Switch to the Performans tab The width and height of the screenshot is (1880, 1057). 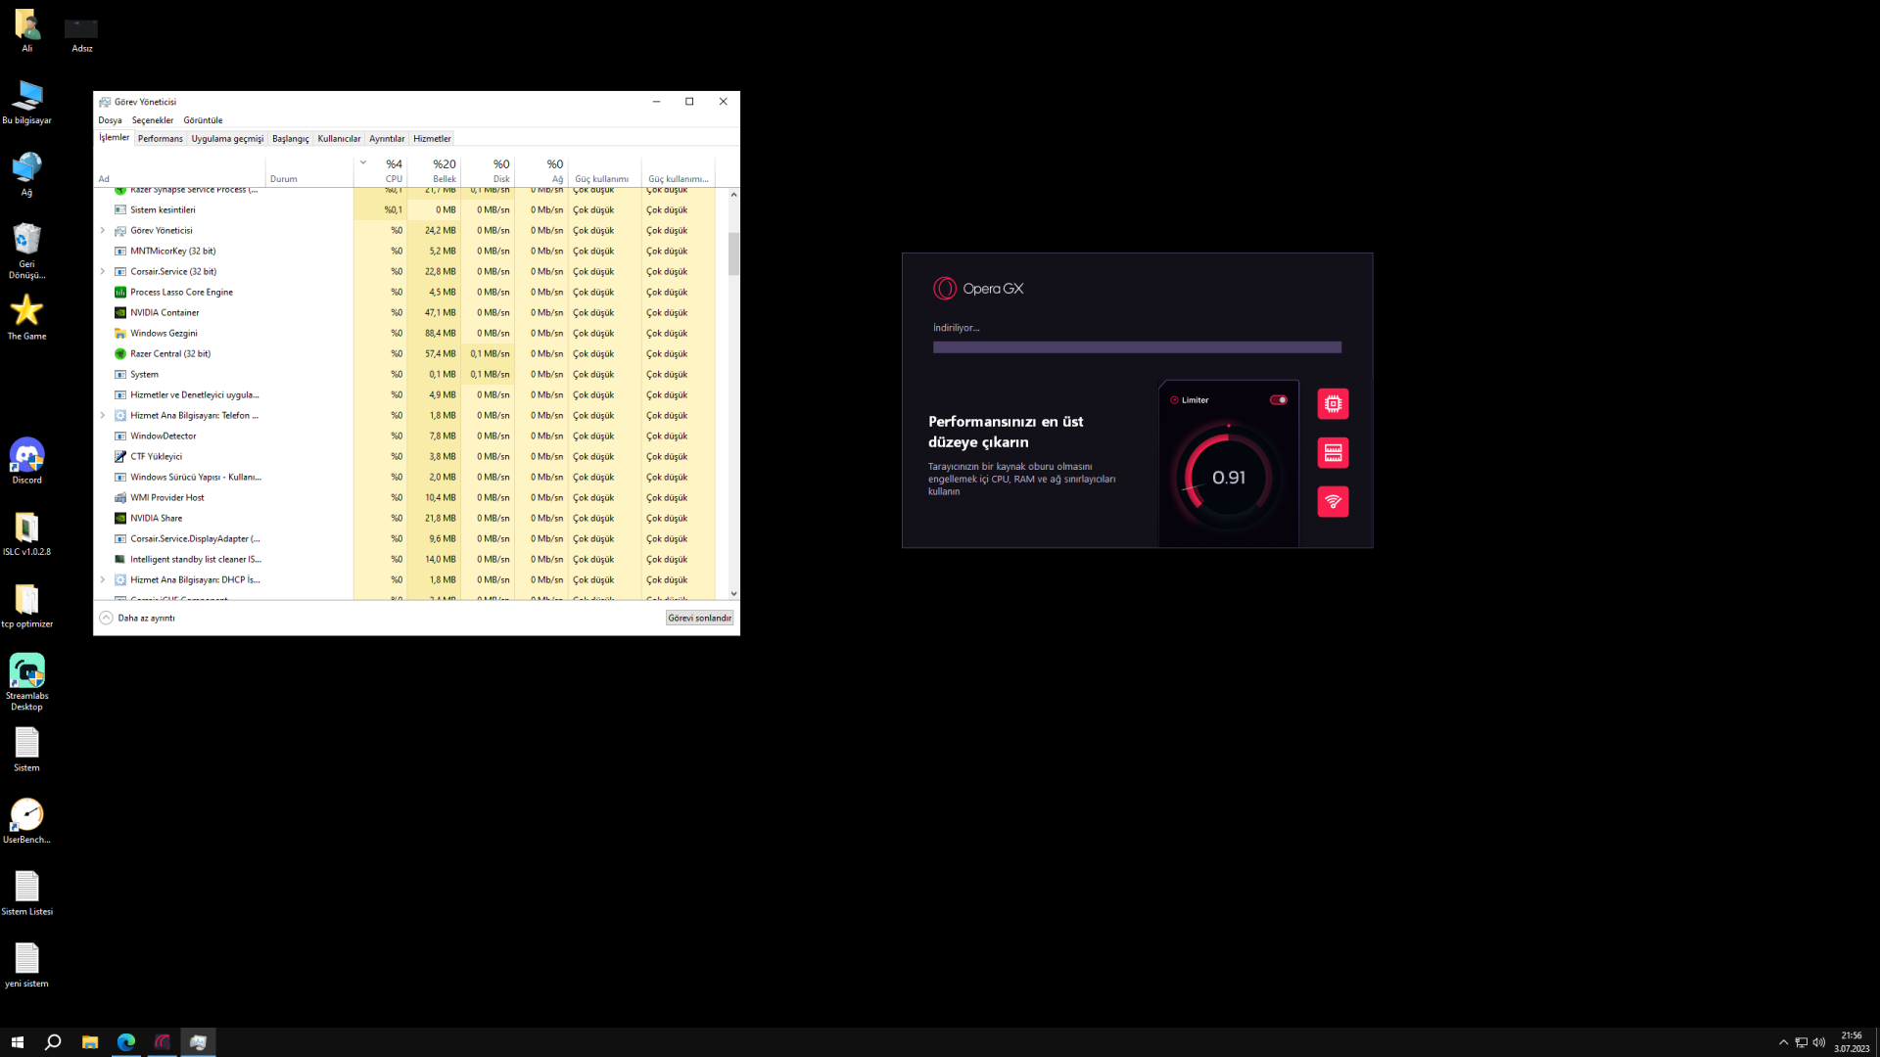[x=160, y=139]
